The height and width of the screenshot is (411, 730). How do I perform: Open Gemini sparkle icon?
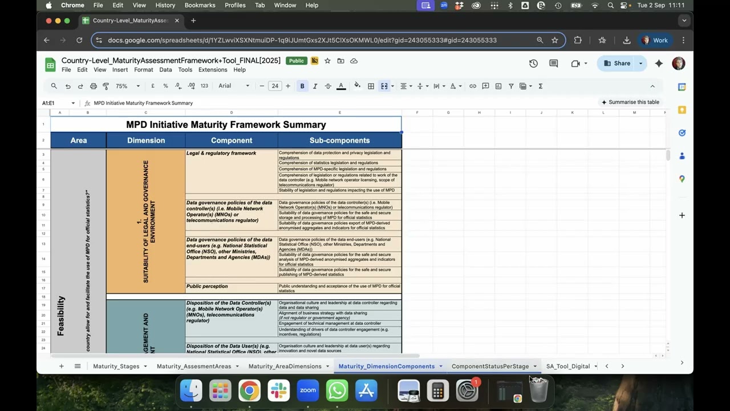click(659, 63)
